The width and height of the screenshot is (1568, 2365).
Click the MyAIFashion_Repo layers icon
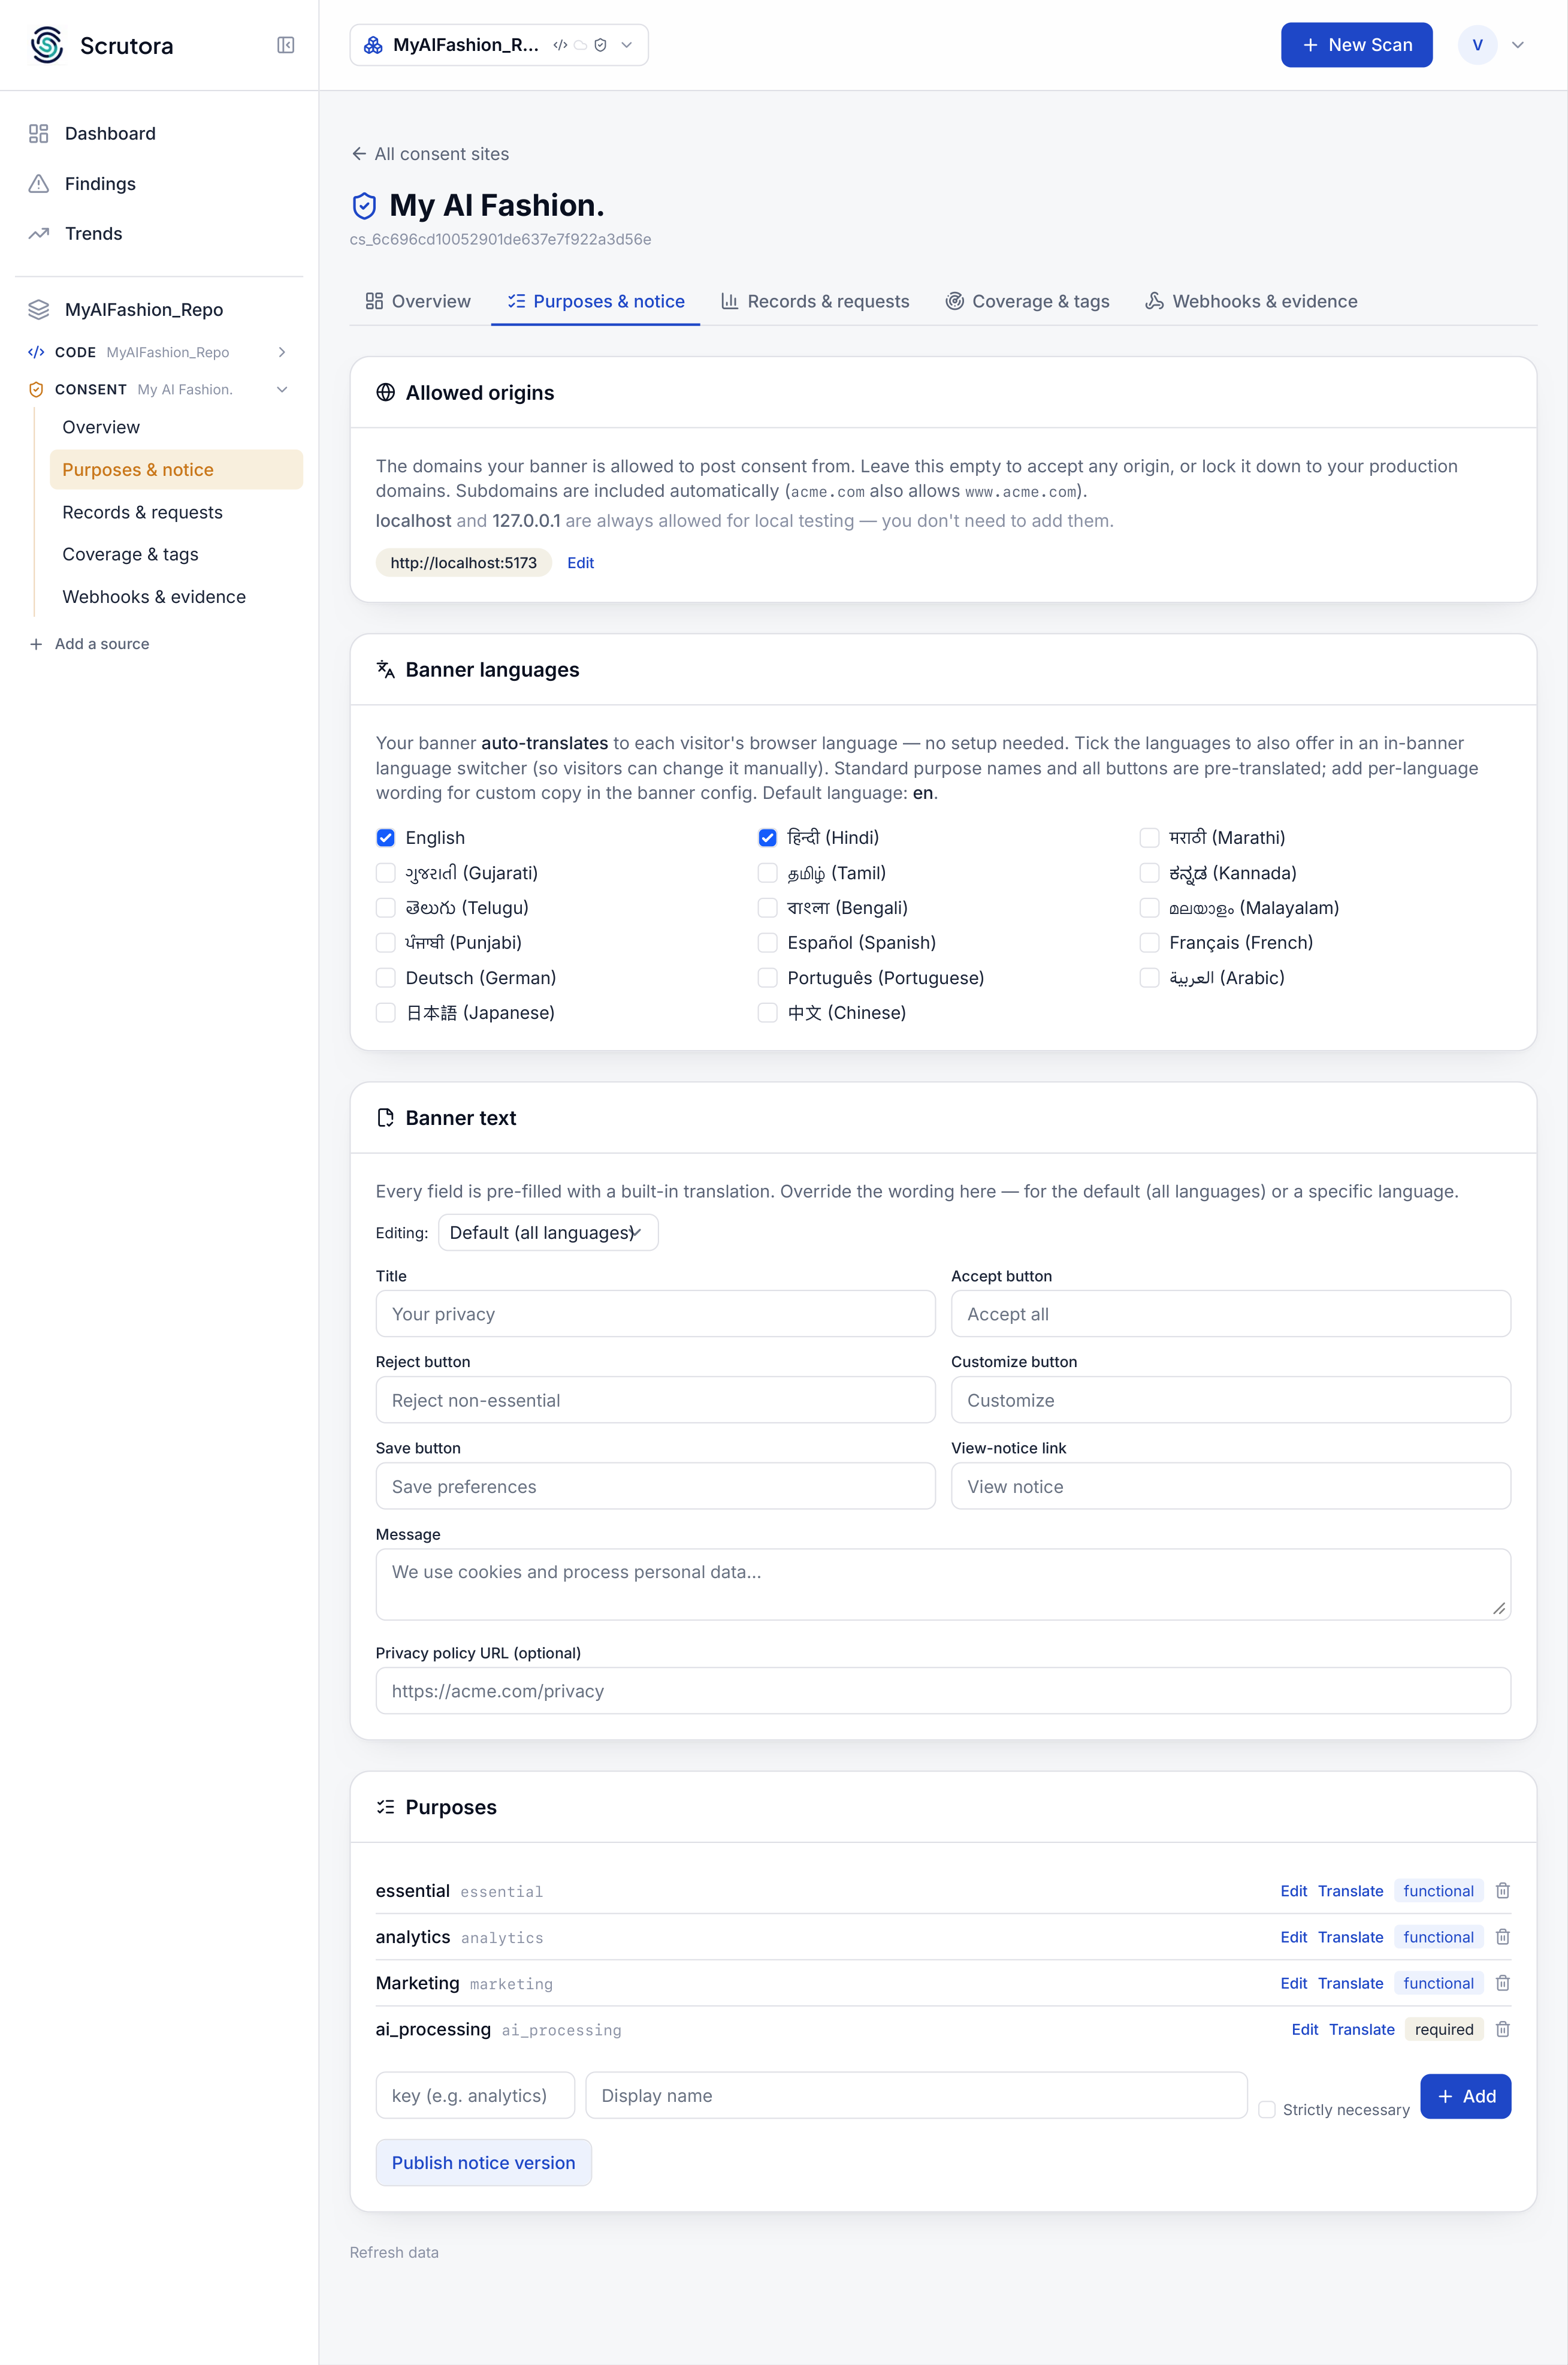click(39, 310)
